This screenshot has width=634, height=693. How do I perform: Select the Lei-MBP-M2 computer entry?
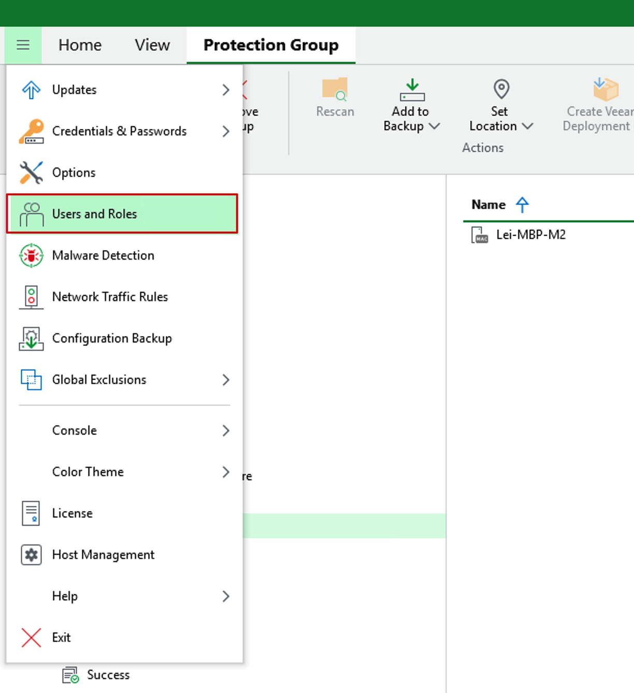pos(530,235)
